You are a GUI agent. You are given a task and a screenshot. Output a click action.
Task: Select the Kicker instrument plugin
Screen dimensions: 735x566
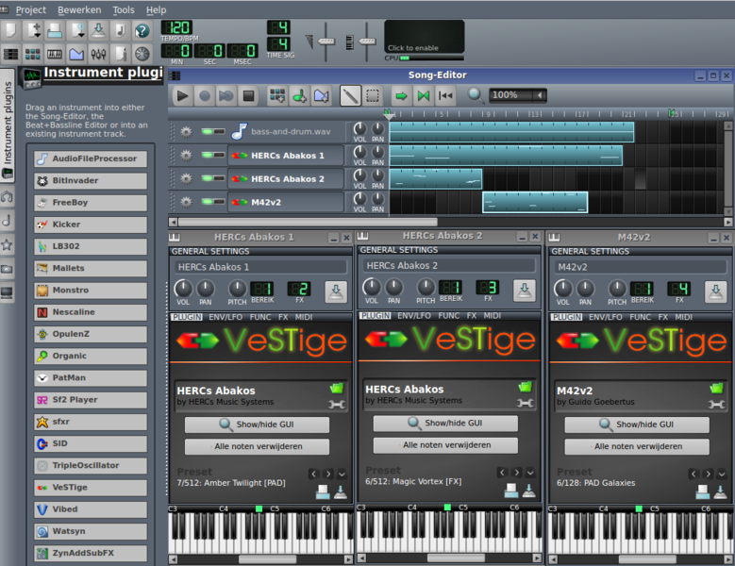(x=91, y=225)
